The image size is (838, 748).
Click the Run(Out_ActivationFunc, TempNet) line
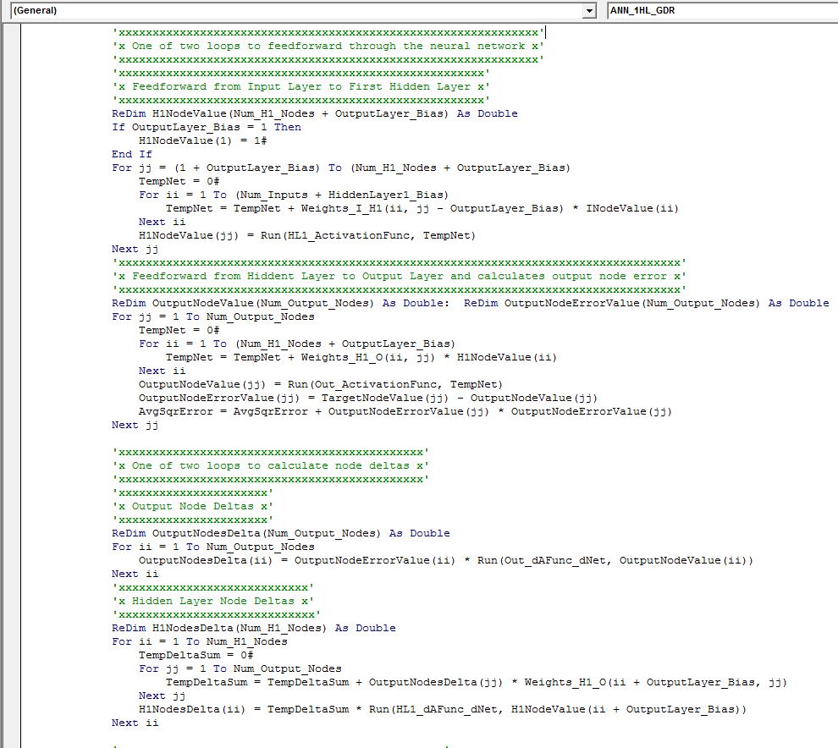[x=320, y=384]
